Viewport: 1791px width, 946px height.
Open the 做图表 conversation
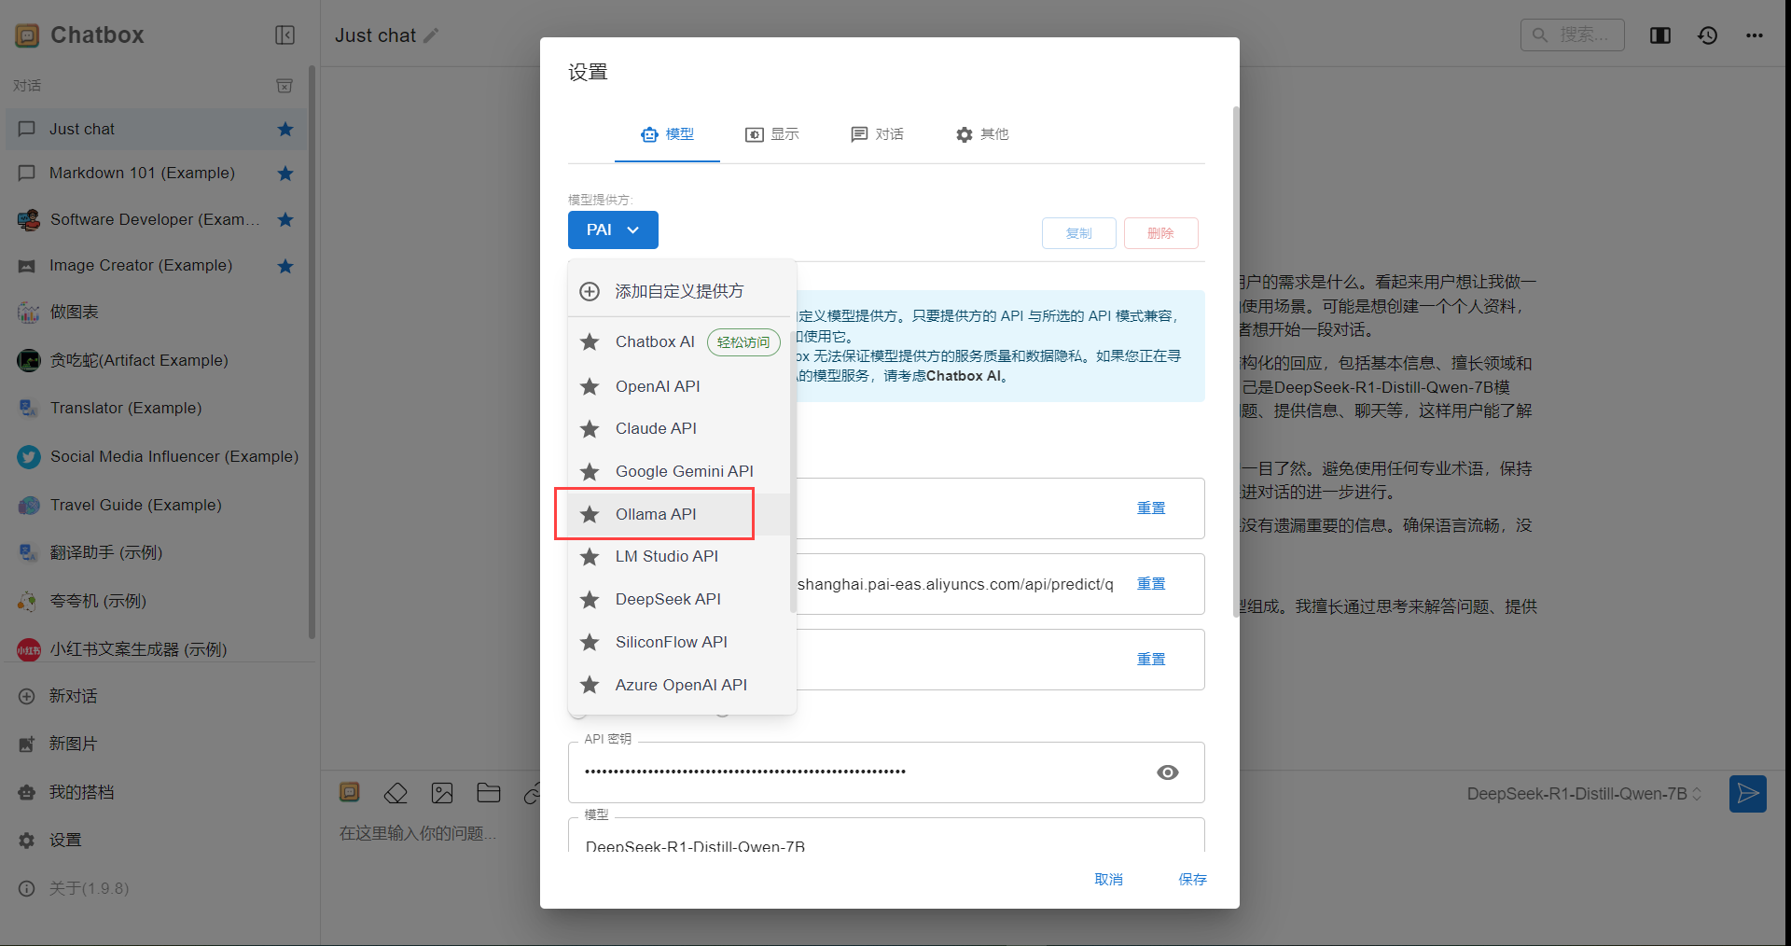click(155, 313)
